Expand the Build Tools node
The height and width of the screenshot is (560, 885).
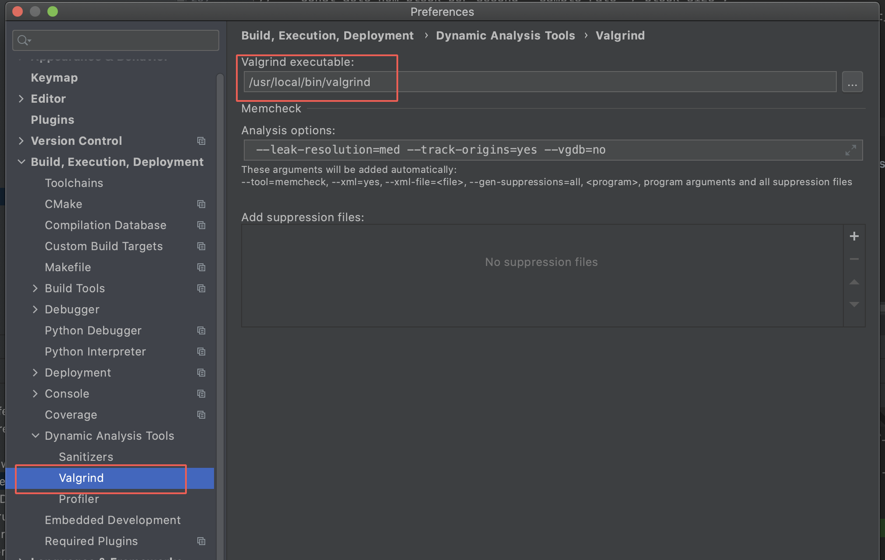click(35, 288)
